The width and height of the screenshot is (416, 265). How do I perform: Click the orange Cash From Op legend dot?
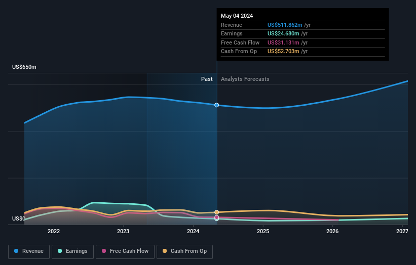pos(165,251)
